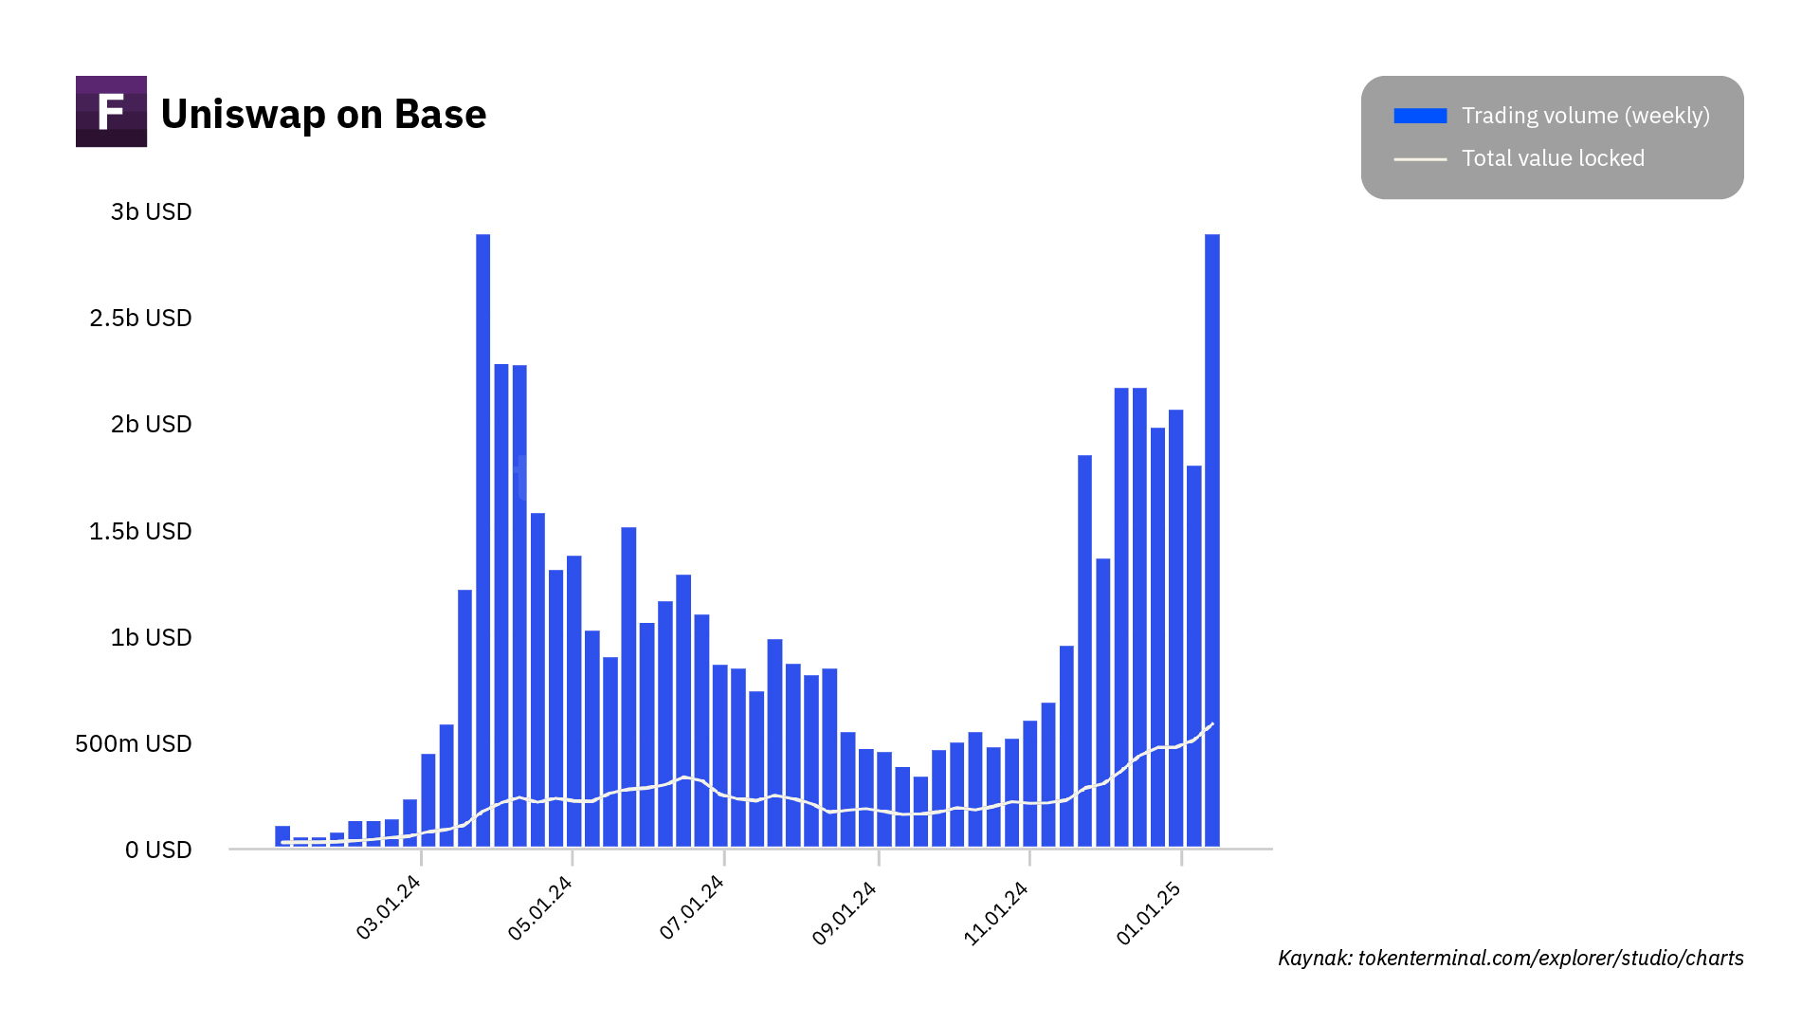Click the '1.5b USD' y-axis label
The height and width of the screenshot is (1024, 1820).
tap(140, 531)
